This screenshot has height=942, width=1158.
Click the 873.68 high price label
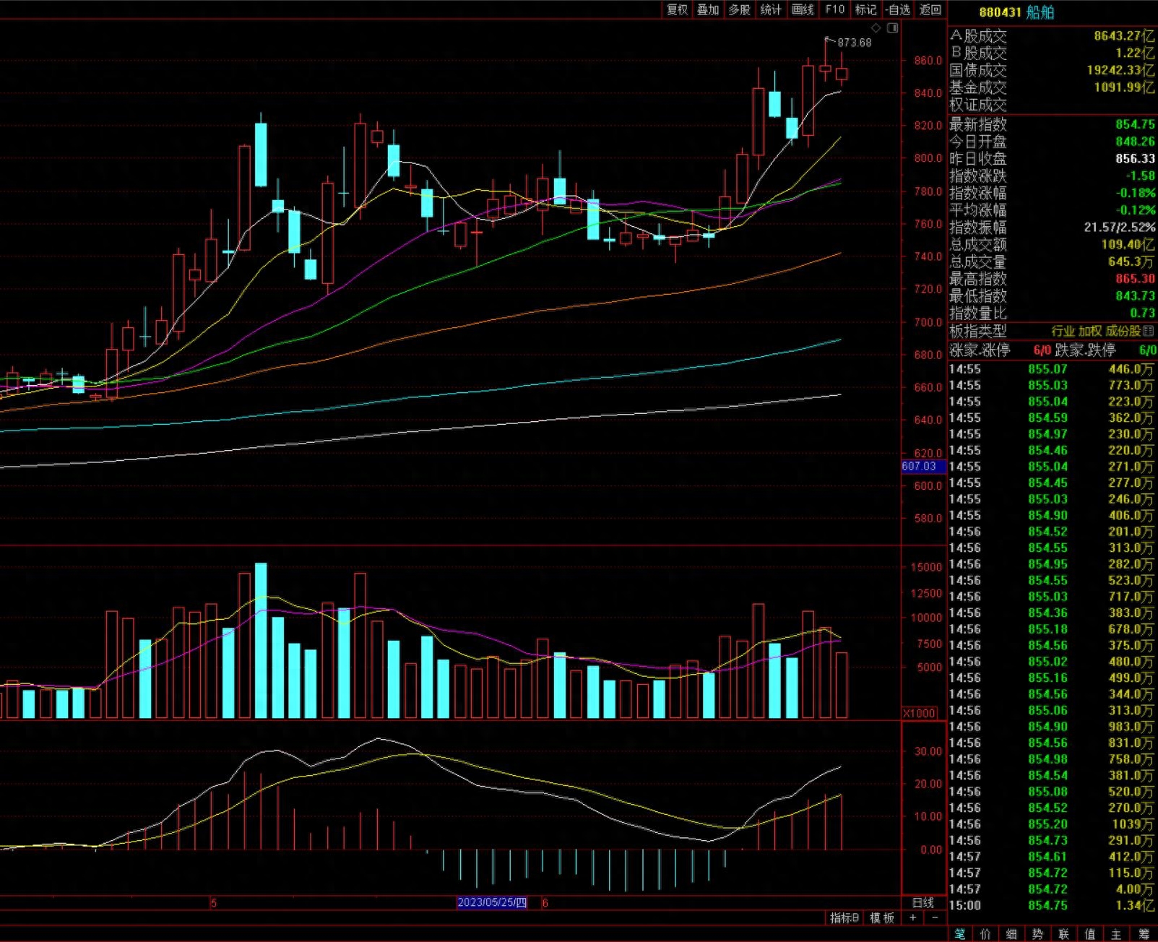coord(855,43)
